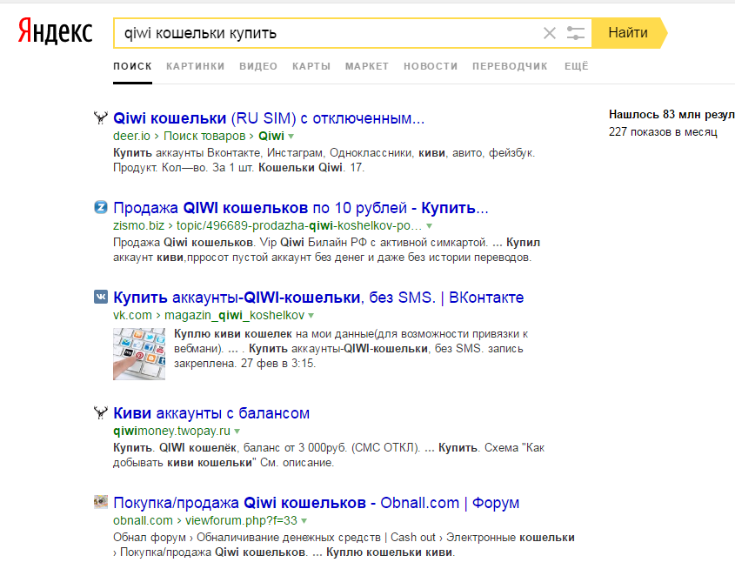Screen dimensions: 735x569
Task: Click the "Нашлось 83 млн" results count
Action: click(x=672, y=114)
